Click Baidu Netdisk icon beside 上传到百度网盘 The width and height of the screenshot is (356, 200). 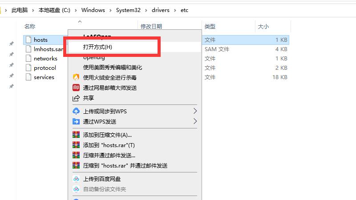click(x=76, y=179)
